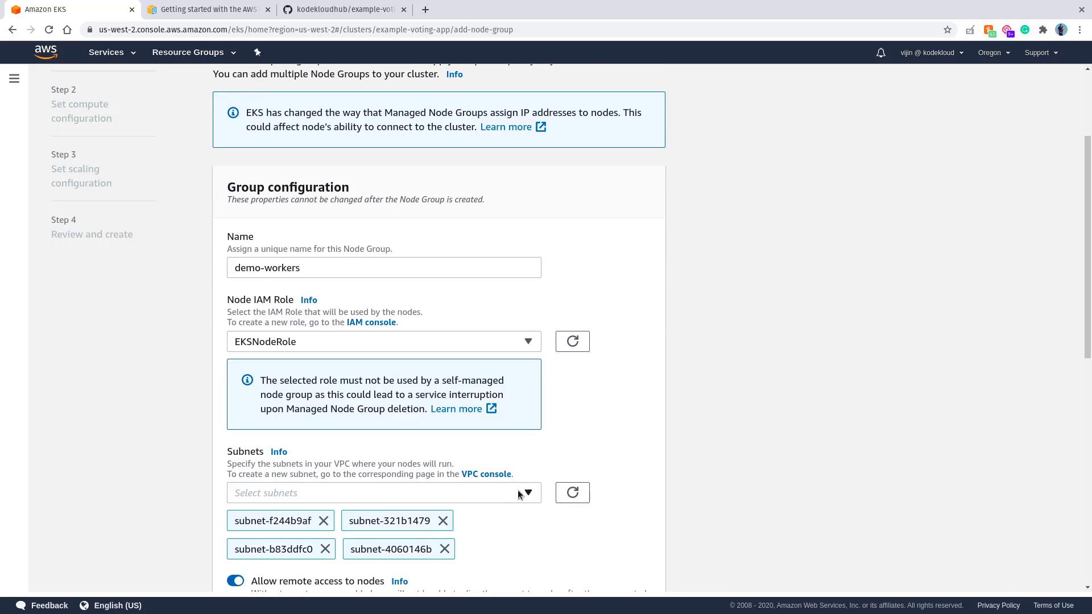1092x614 pixels.
Task: Click the green extension icon in toolbar
Action: coord(1025,30)
